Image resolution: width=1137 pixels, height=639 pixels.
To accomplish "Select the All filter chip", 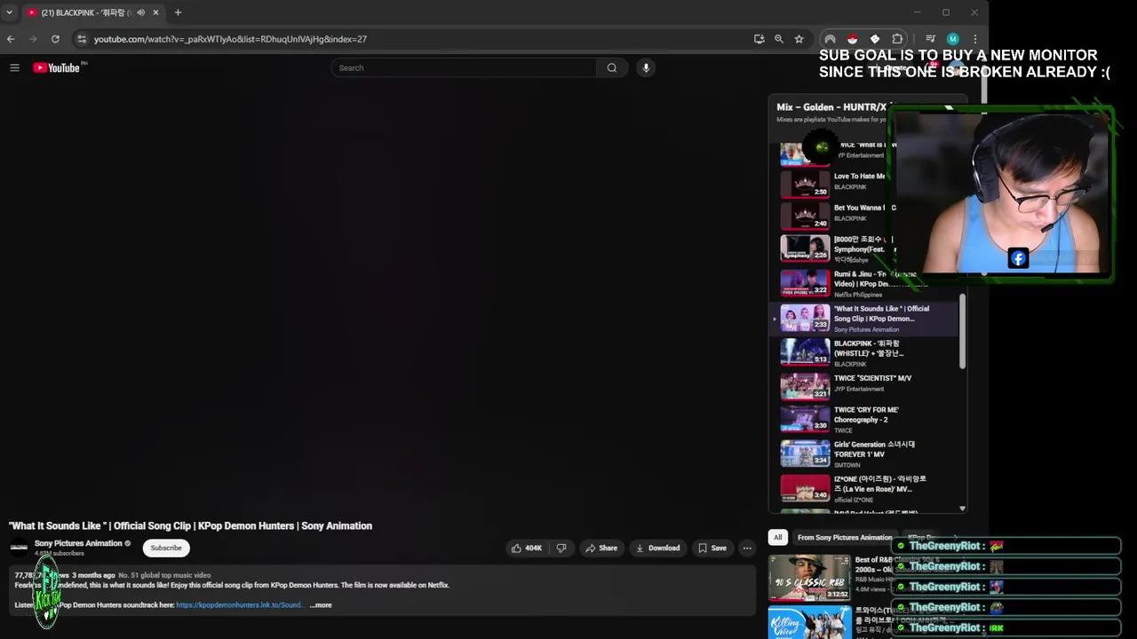I will click(778, 537).
